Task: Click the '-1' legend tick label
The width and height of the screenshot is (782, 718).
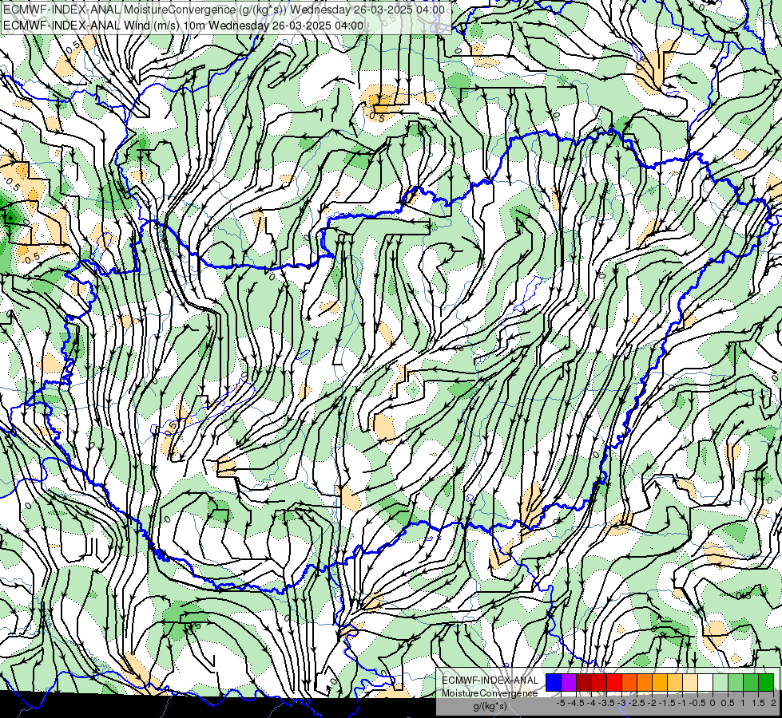Action: point(682,703)
